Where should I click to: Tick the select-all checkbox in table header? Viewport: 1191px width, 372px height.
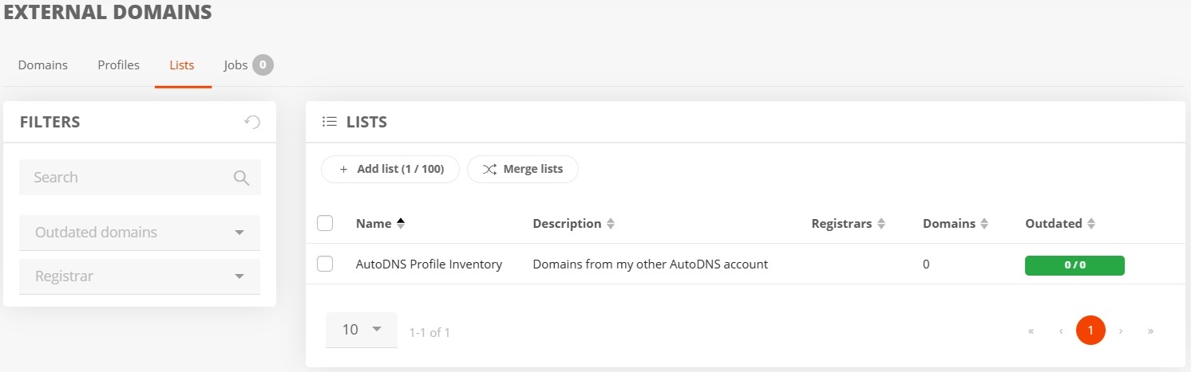[325, 223]
